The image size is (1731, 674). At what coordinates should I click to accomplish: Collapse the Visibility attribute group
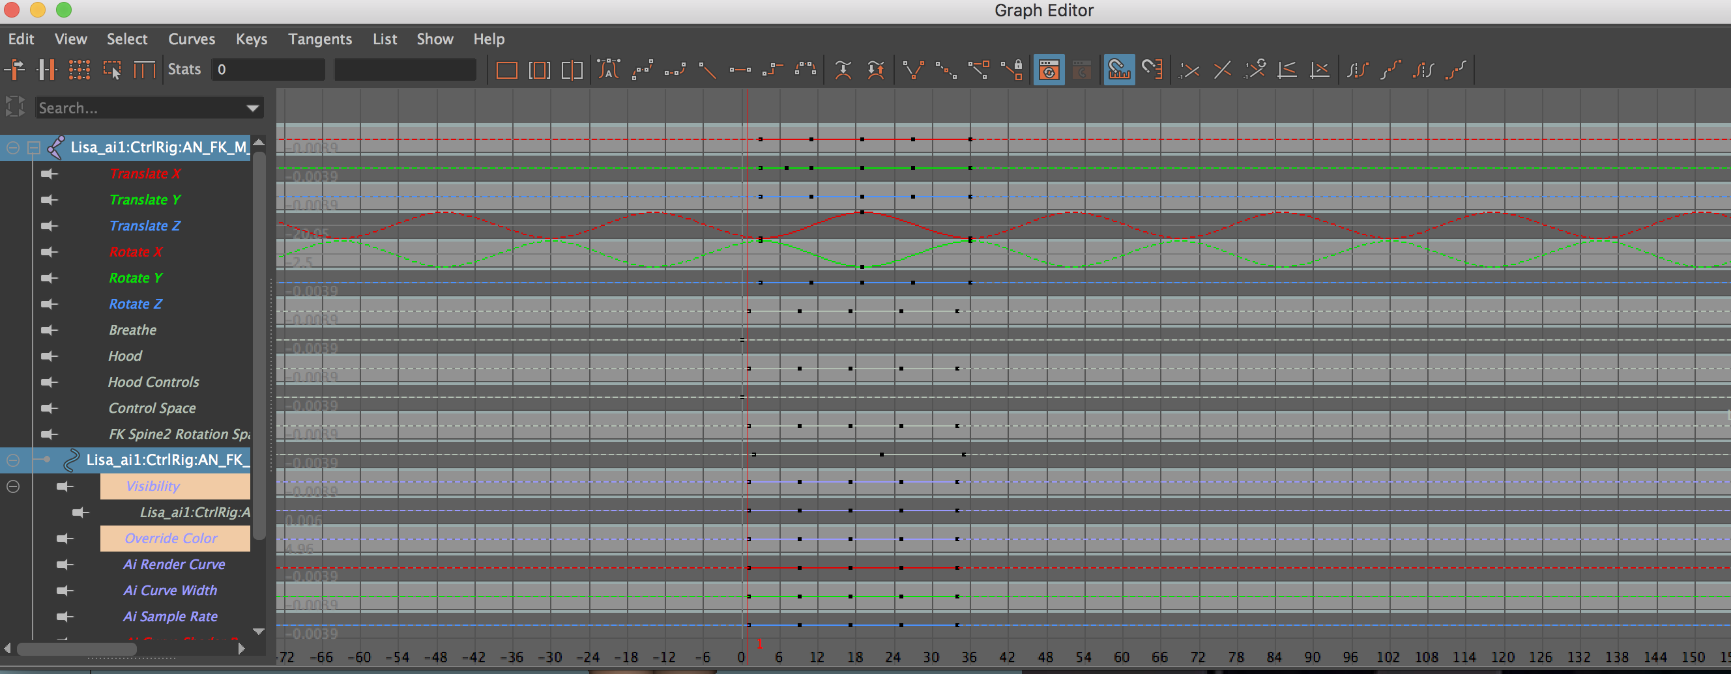tap(13, 486)
